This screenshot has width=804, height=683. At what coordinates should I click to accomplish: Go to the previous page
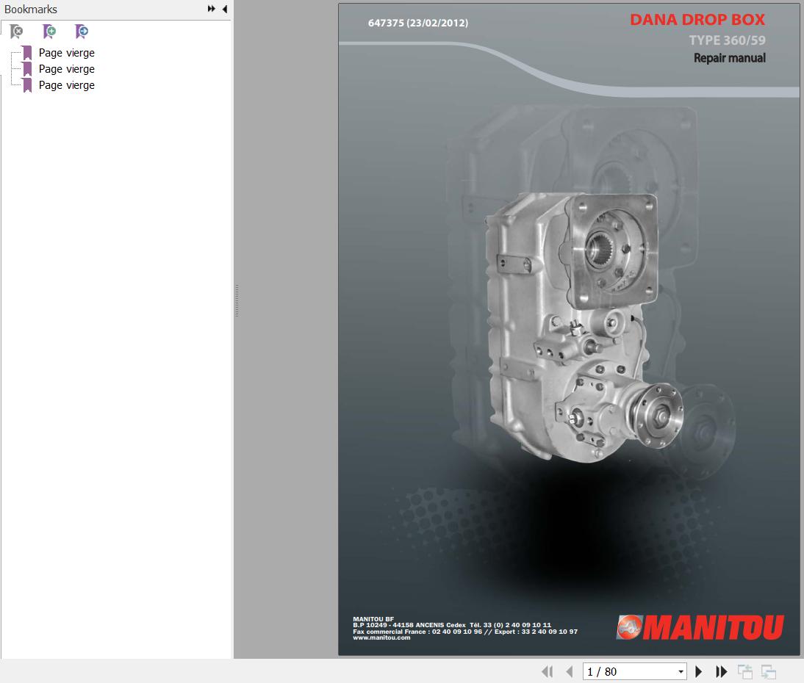570,671
